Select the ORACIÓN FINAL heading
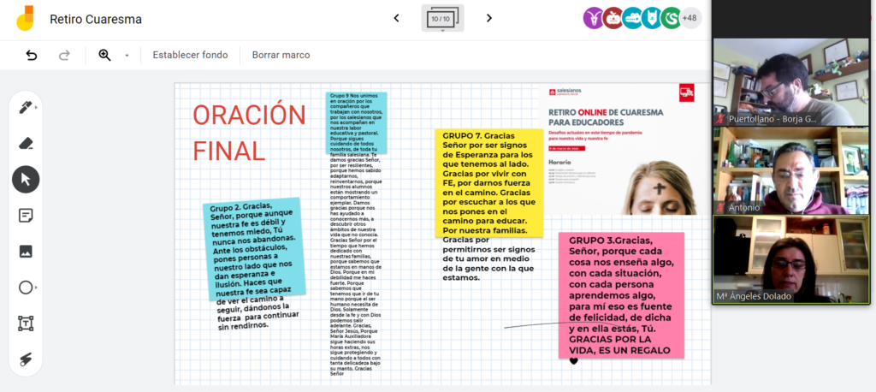 [249, 133]
